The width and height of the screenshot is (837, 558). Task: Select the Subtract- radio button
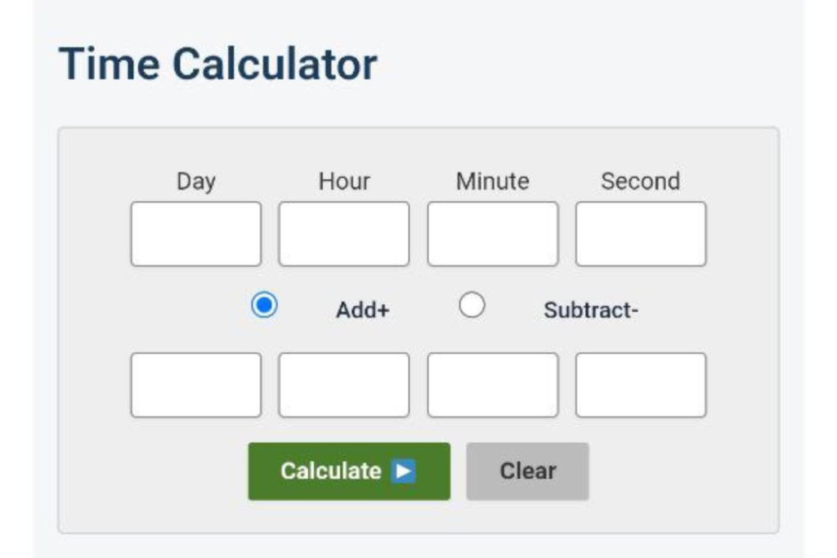472,306
